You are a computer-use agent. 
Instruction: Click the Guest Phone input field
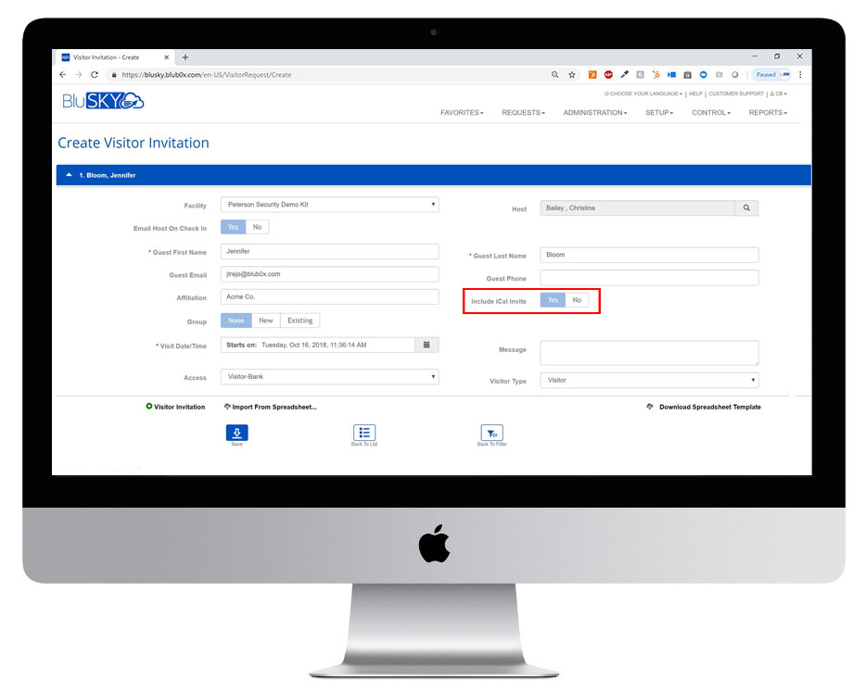649,278
